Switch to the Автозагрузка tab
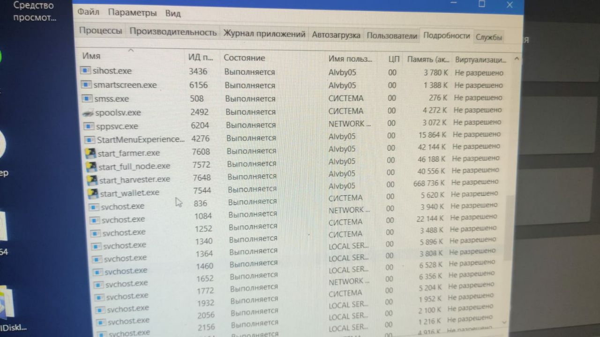 (x=336, y=35)
